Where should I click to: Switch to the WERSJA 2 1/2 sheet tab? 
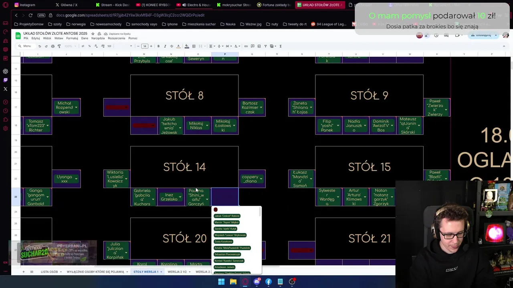point(177,272)
